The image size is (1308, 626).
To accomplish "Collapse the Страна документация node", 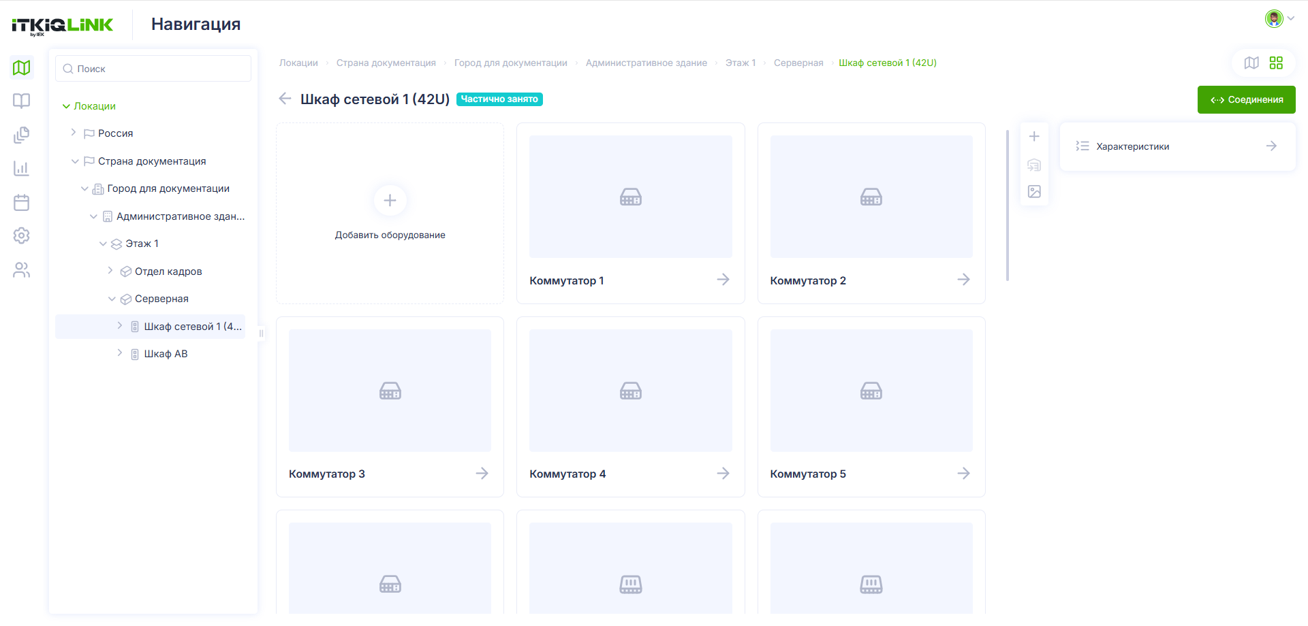I will click(75, 161).
